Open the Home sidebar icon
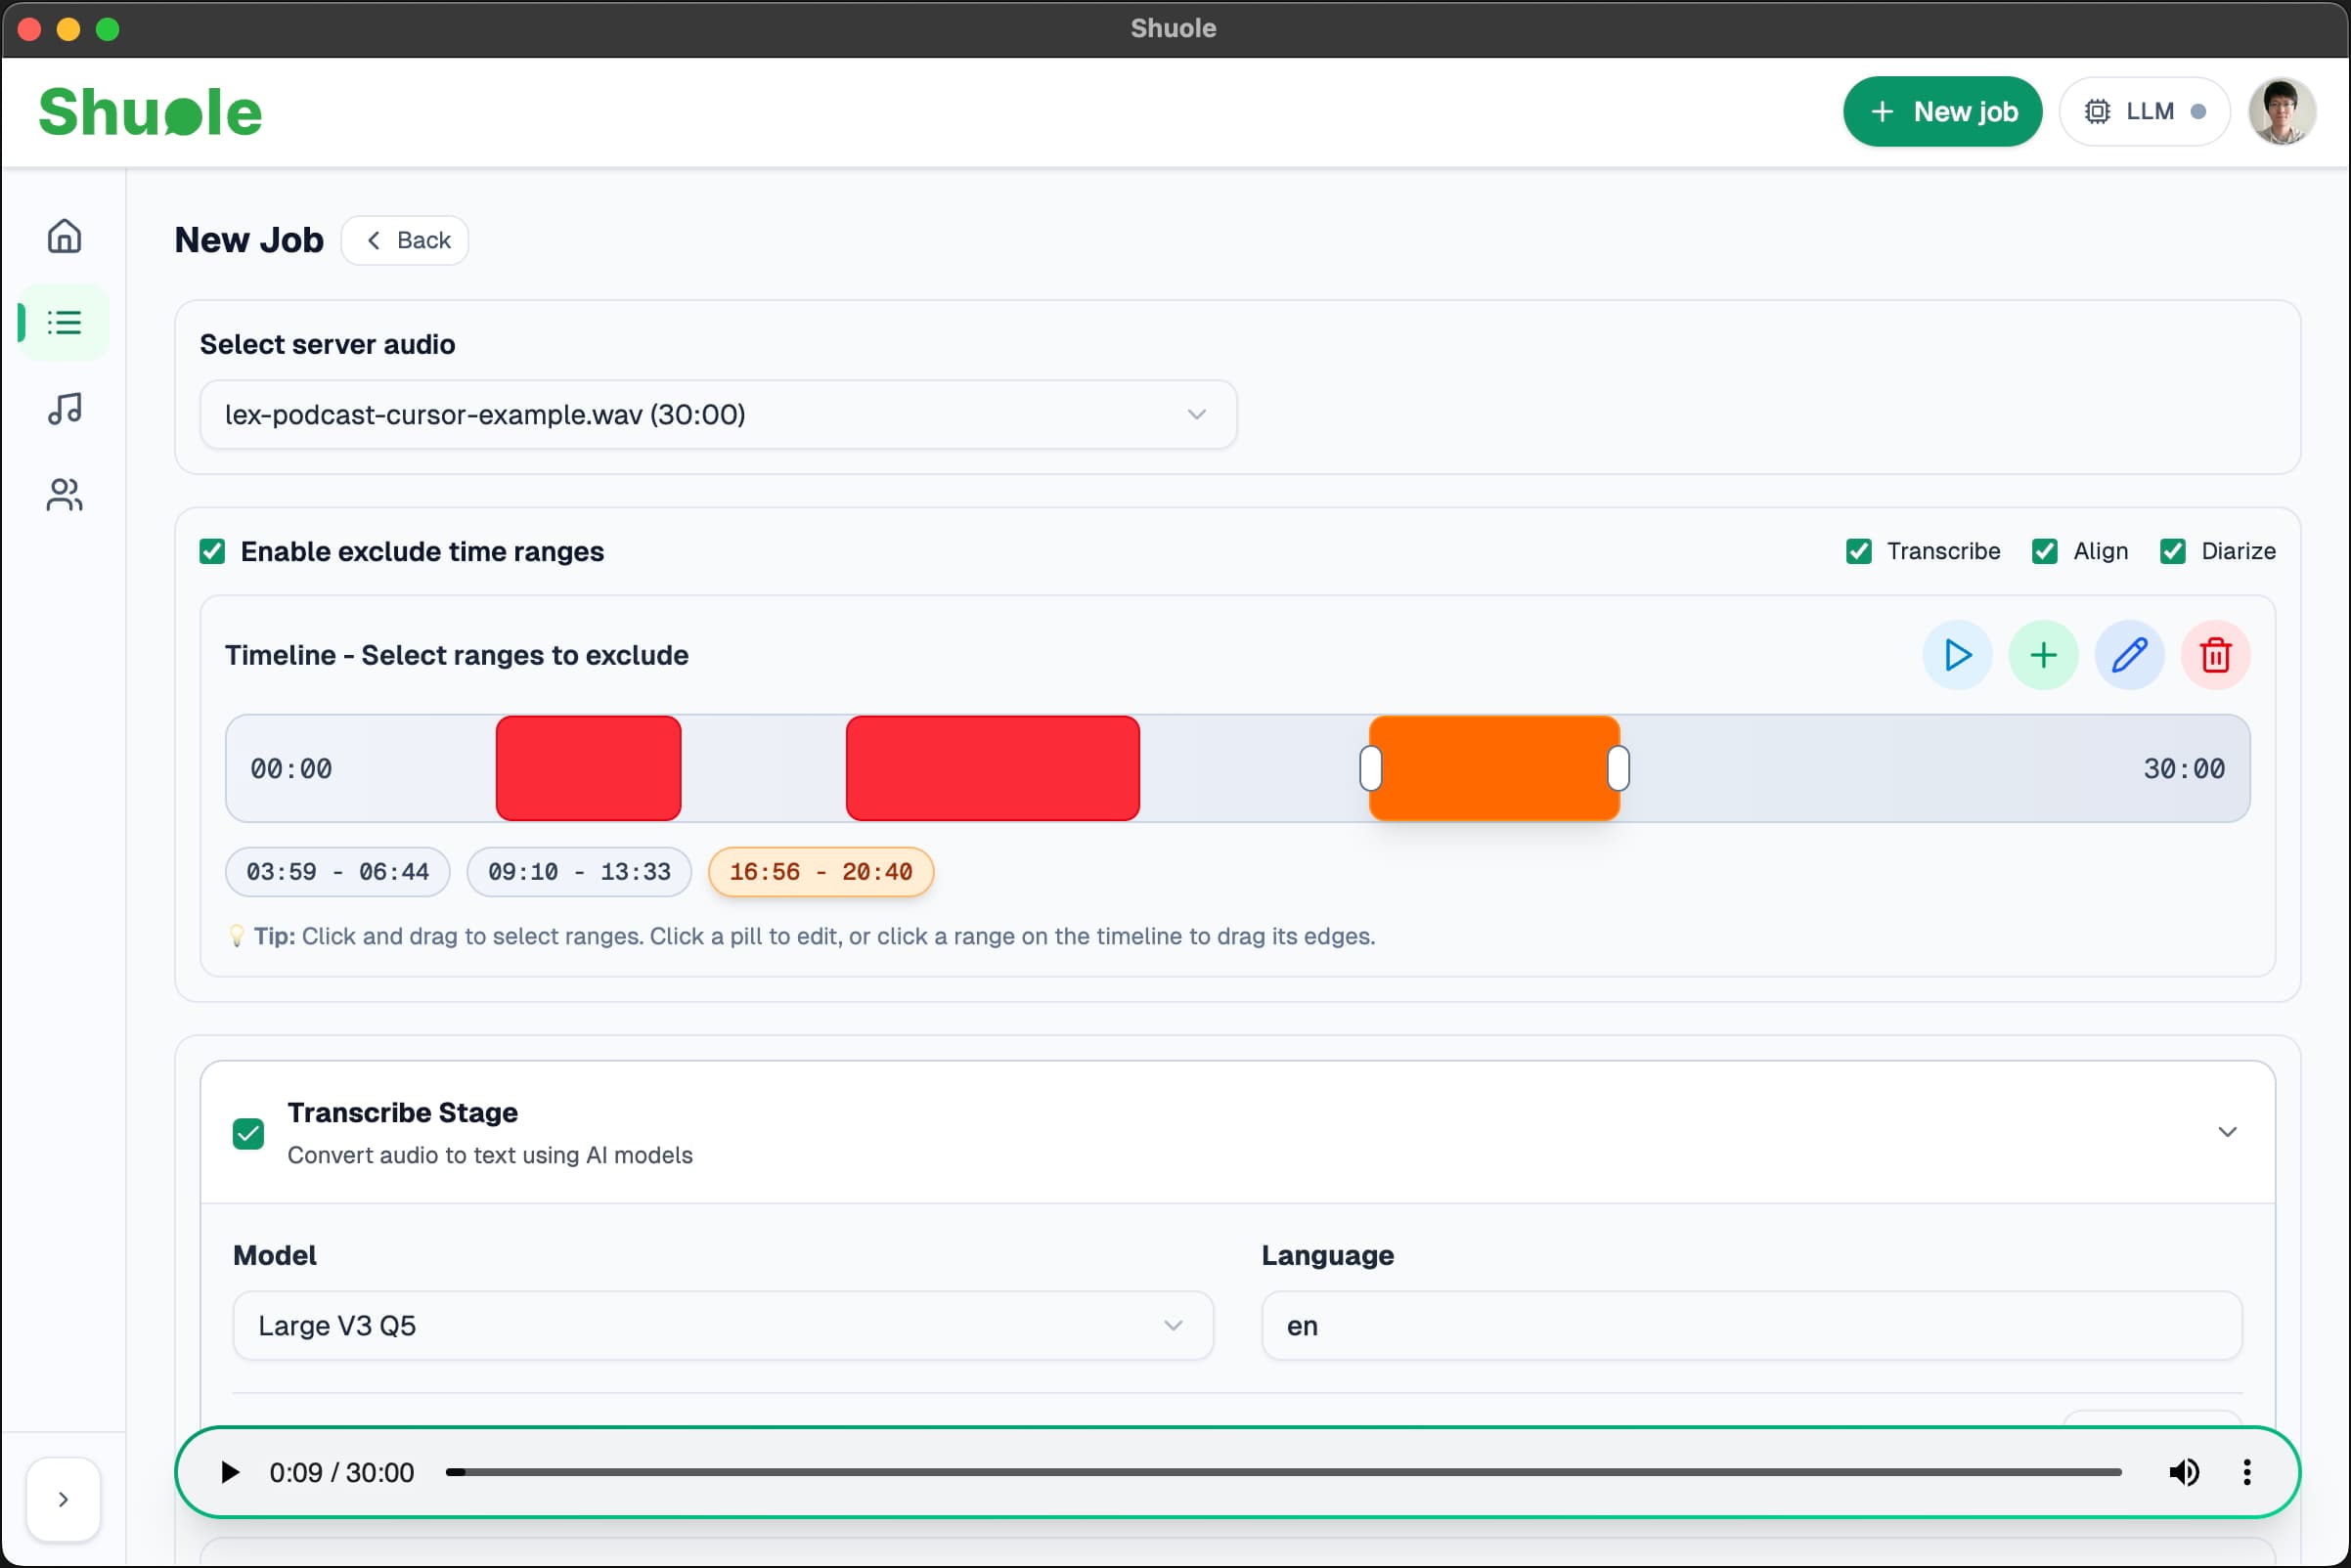This screenshot has width=2351, height=1568. click(x=64, y=236)
